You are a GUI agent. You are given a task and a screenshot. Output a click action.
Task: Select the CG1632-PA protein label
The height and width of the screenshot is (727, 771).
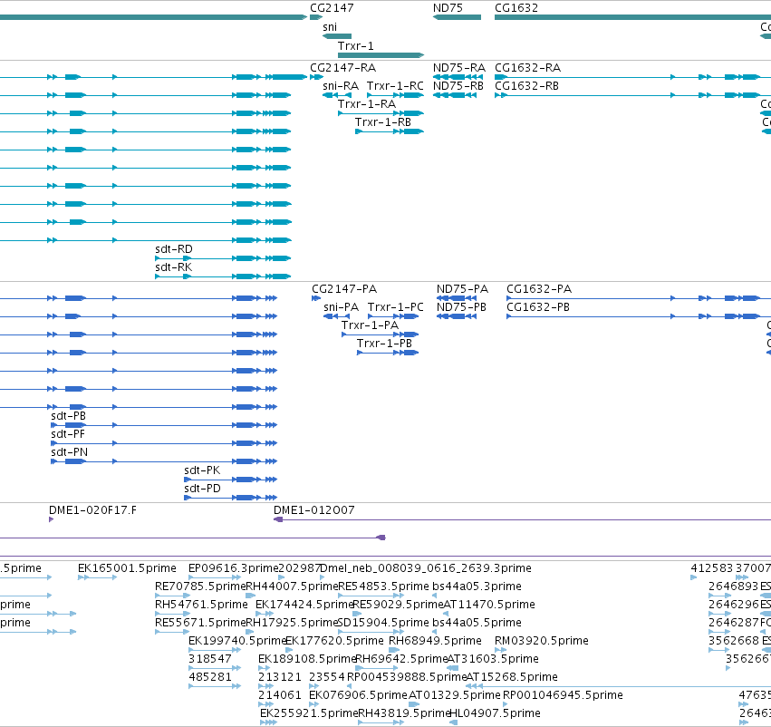click(539, 289)
